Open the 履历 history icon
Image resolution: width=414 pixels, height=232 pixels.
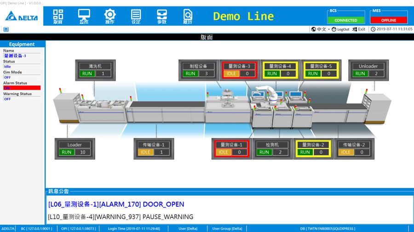pos(188,16)
